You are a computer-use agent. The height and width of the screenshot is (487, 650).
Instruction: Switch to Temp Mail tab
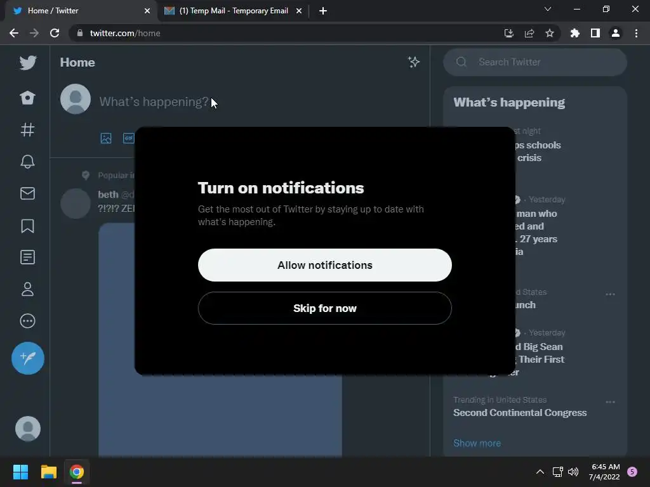point(234,11)
